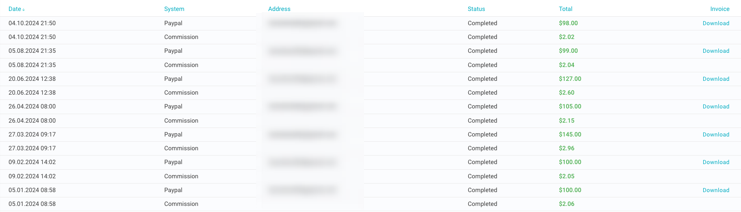Select the $2.60 Commission total
Image resolution: width=741 pixels, height=212 pixels.
(567, 93)
